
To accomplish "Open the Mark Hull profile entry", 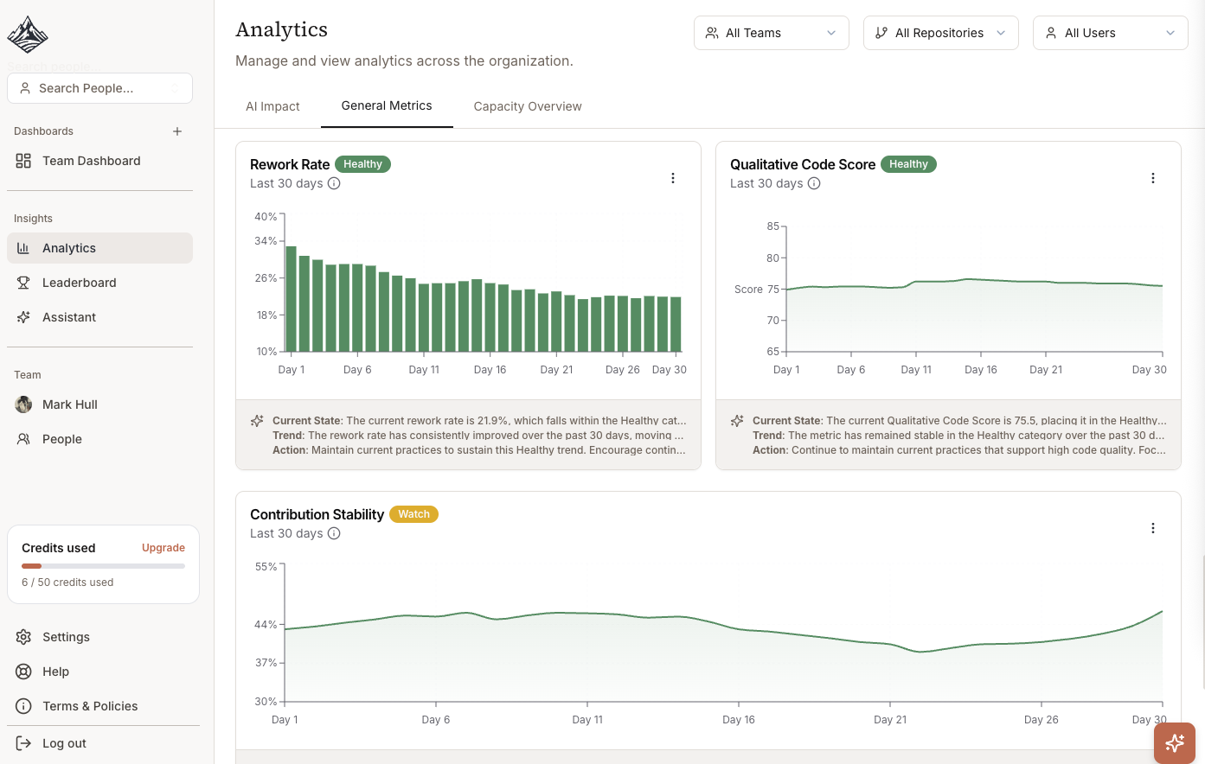I will coord(99,404).
